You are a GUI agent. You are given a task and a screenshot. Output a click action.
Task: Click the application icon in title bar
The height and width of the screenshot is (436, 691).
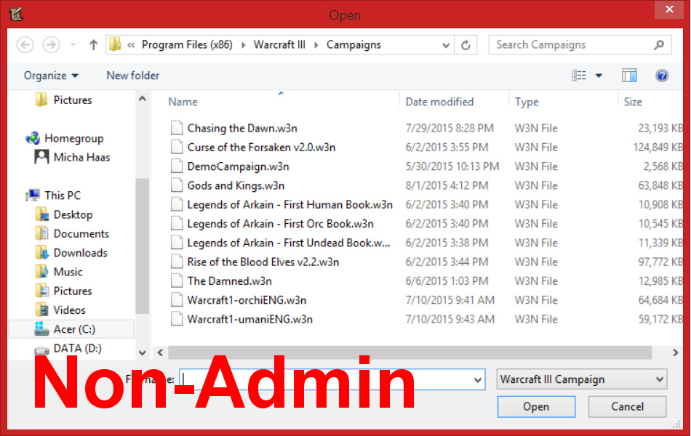(x=16, y=14)
